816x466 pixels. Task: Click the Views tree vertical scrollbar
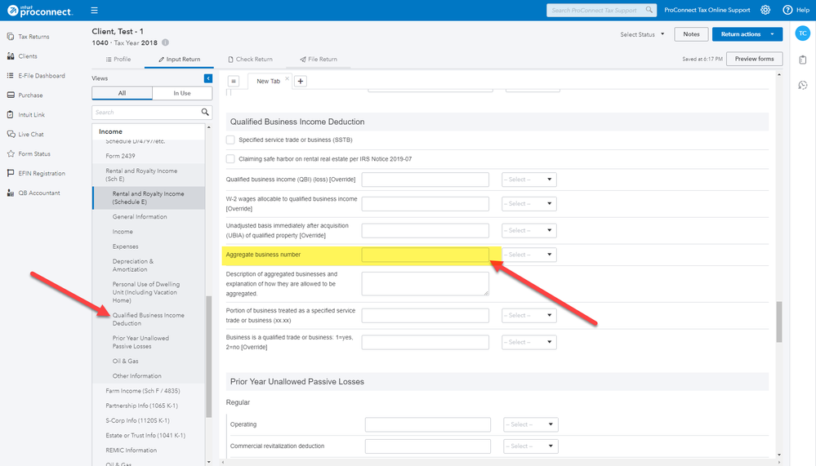tap(208, 357)
